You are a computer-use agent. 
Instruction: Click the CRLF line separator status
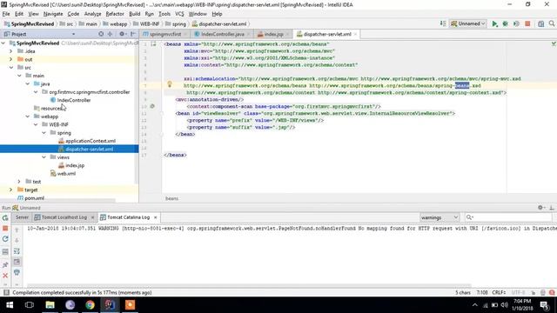(499, 293)
